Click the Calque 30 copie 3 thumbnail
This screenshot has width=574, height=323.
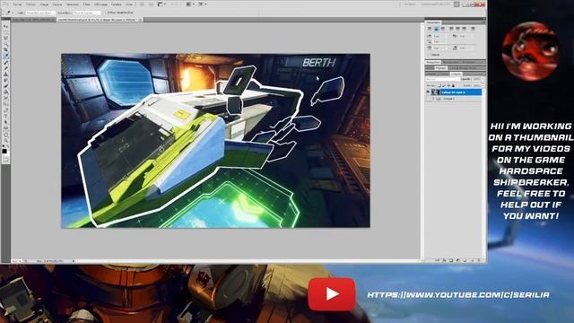coord(435,92)
